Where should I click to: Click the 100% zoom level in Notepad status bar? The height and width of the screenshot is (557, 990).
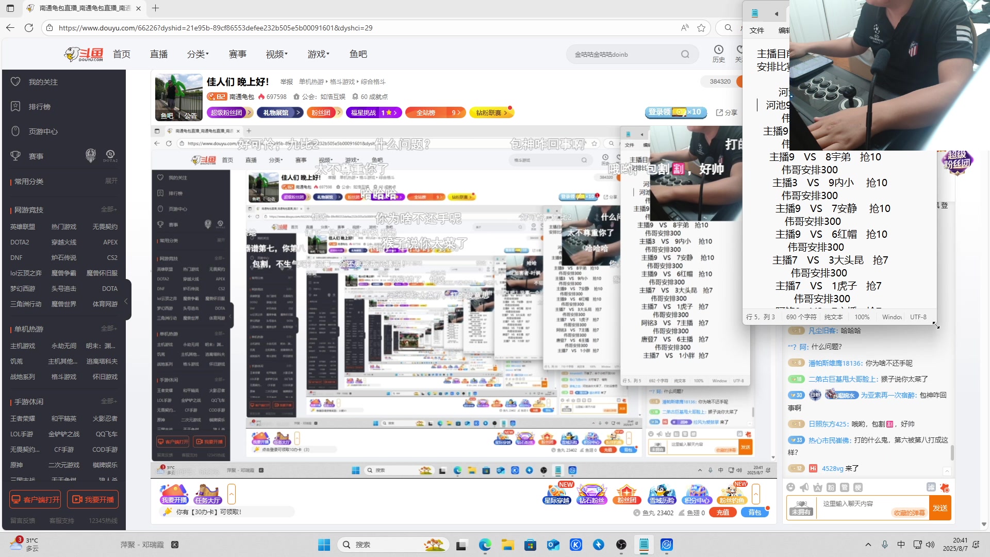pos(862,317)
